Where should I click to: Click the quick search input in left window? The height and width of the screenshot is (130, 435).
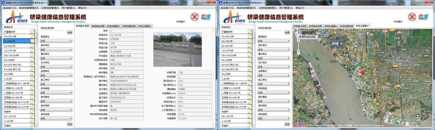[53, 32]
